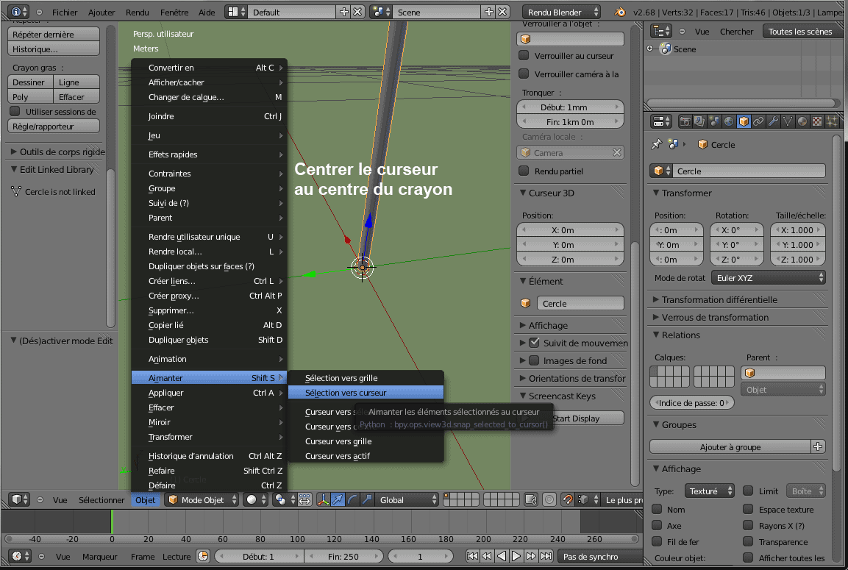Open the Object Data triangle tab

pyautogui.click(x=788, y=121)
